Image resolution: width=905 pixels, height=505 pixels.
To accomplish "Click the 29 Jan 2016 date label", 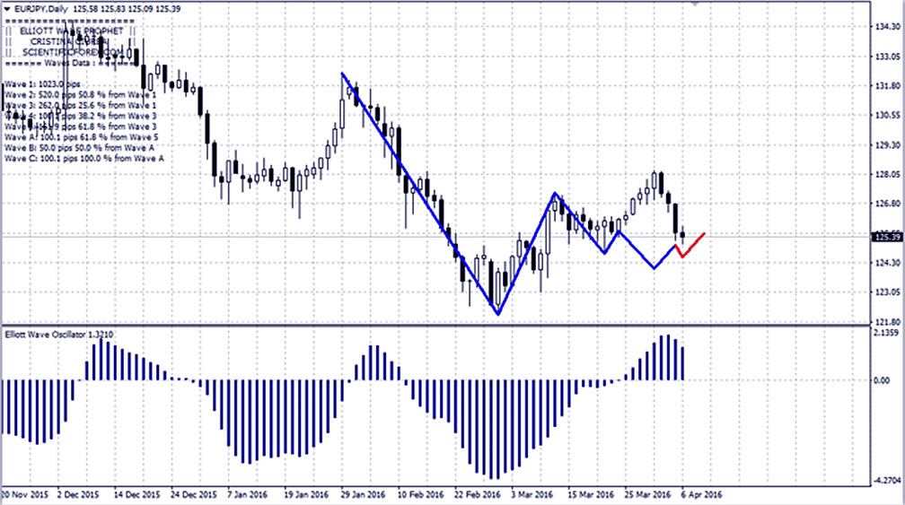I will [364, 493].
